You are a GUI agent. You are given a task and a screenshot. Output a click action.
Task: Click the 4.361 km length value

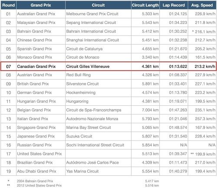tap(150, 67)
